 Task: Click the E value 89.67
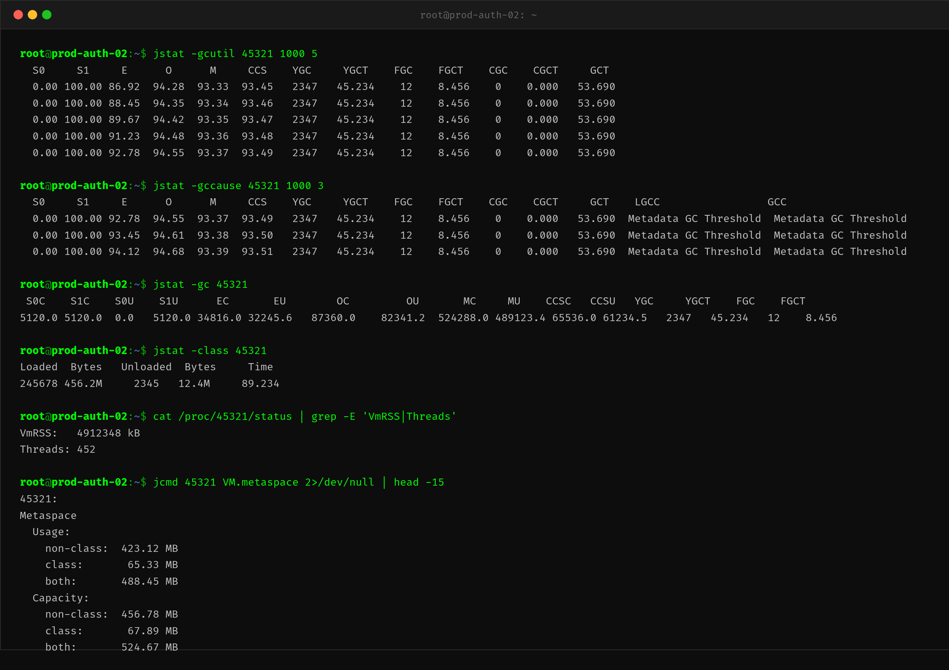[x=124, y=120]
